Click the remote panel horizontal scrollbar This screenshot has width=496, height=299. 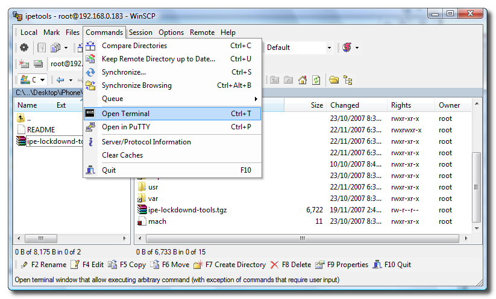pyautogui.click(x=303, y=238)
